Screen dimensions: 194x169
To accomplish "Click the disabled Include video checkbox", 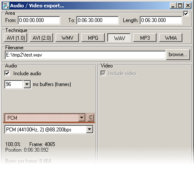I will [x=103, y=73].
